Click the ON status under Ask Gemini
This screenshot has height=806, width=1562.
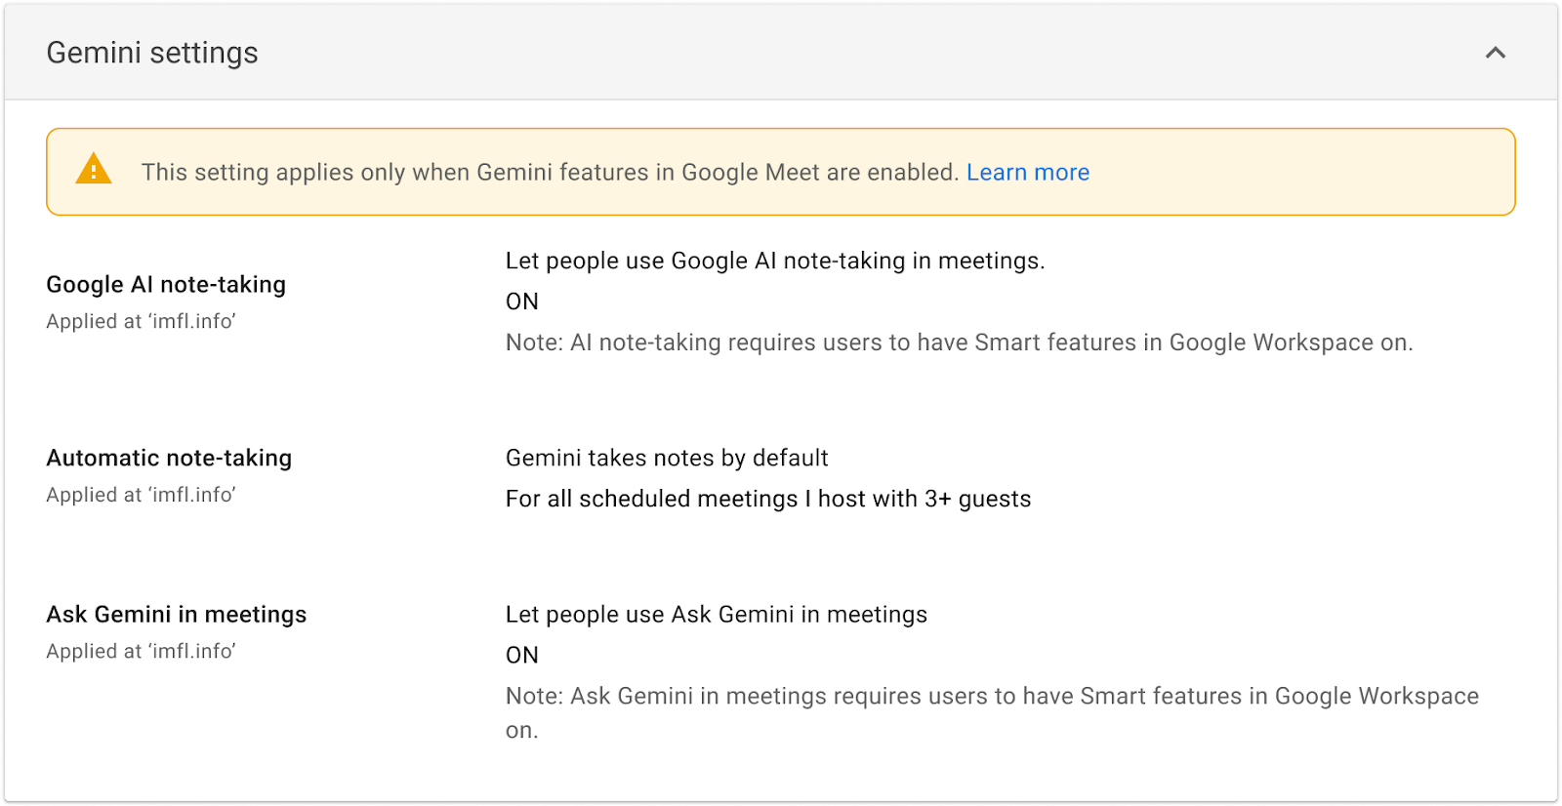pyautogui.click(x=520, y=654)
